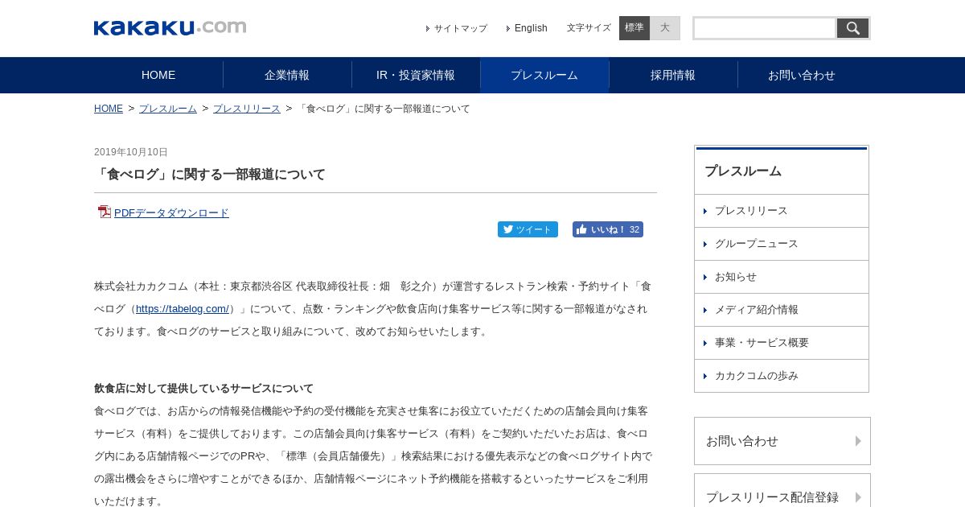Click the プレスリリース breadcrumb link
The image size is (965, 507).
click(x=247, y=109)
